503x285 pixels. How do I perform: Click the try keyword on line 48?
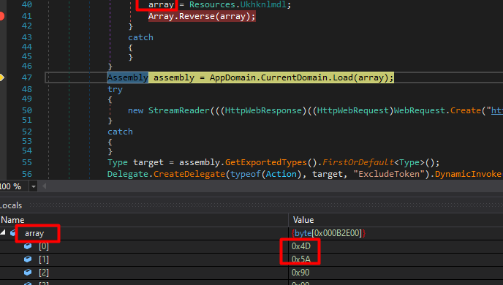115,89
